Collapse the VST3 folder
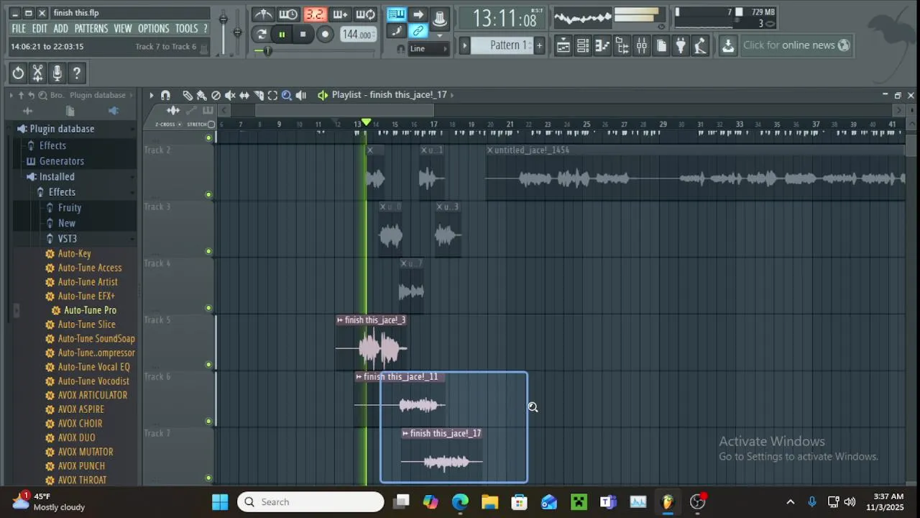Screen dimensions: 920x518 (68, 238)
